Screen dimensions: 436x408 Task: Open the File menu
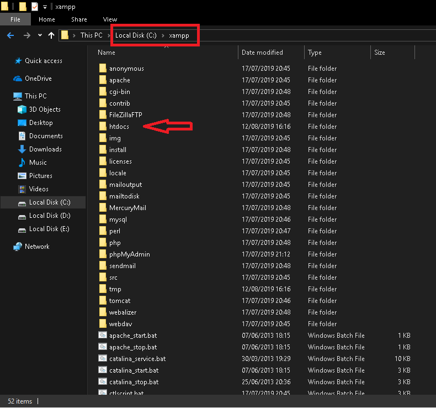pos(15,19)
